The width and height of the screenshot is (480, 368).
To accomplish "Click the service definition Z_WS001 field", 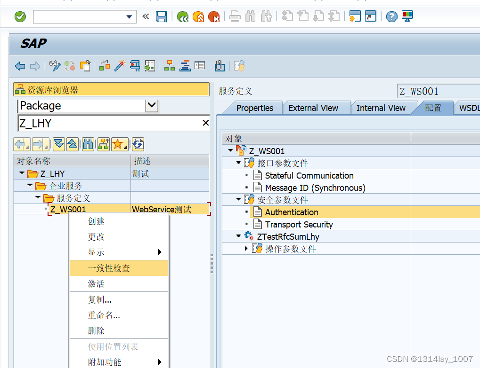I will click(439, 91).
